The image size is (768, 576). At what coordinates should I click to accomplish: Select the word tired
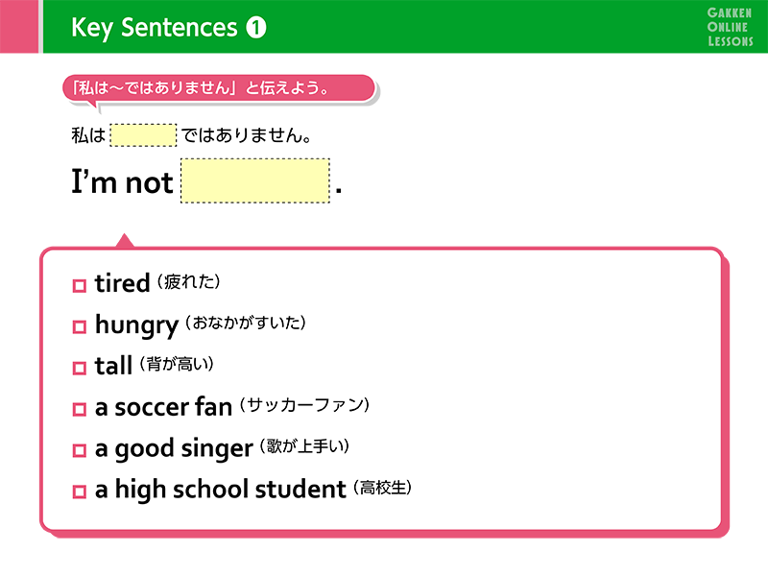point(122,283)
